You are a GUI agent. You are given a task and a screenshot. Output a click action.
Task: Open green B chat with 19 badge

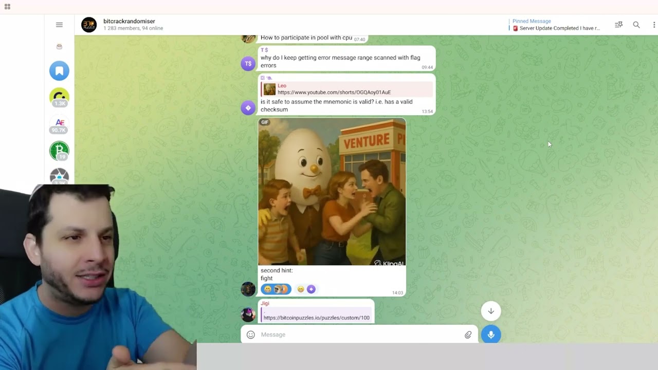[x=59, y=151]
